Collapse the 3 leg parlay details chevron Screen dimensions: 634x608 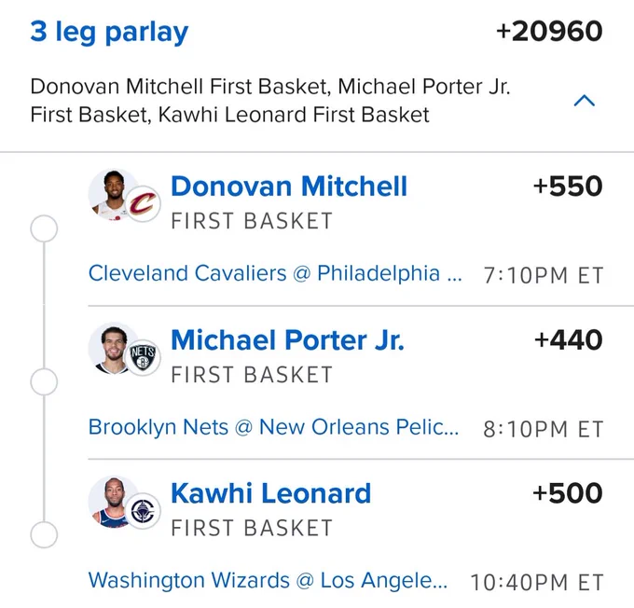585,101
